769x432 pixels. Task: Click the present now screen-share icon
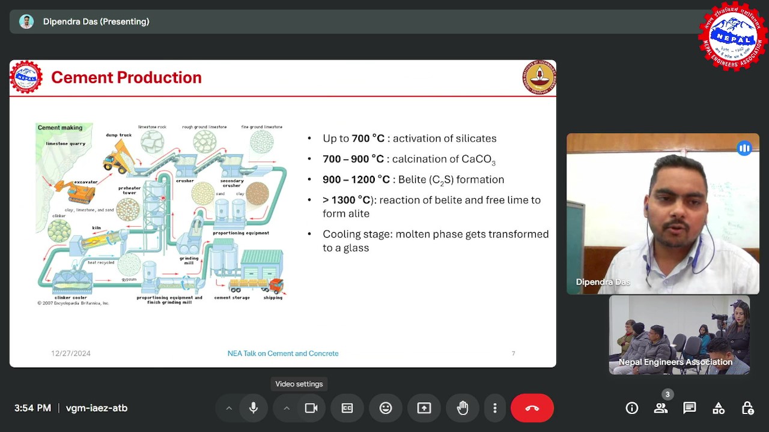(x=424, y=408)
